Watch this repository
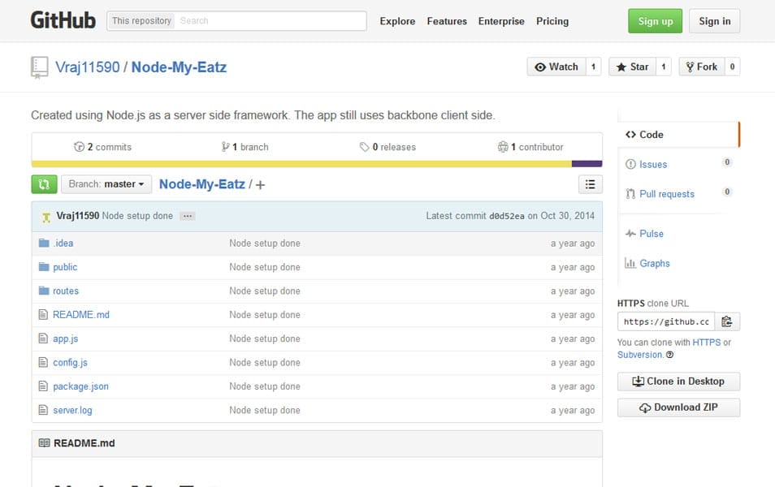The height and width of the screenshot is (487, 775). tap(558, 67)
